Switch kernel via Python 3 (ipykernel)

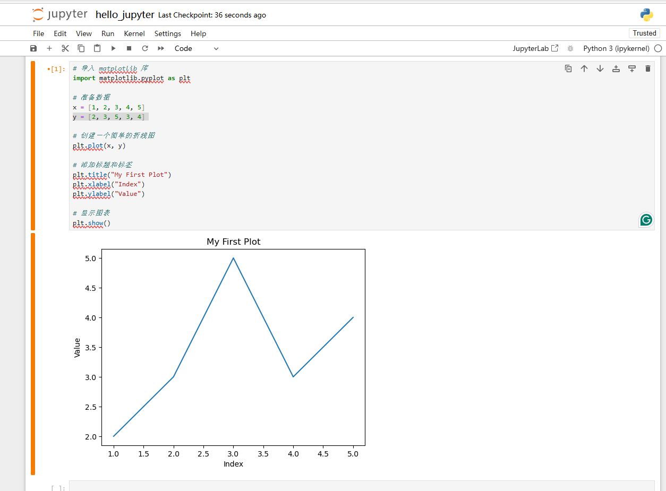pyautogui.click(x=616, y=48)
